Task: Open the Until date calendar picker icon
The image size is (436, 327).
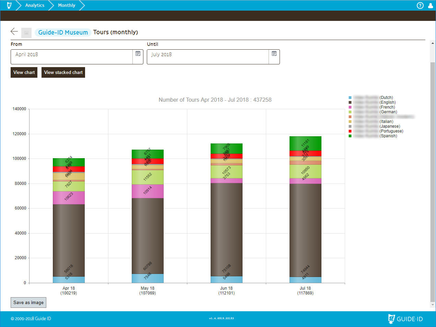Action: pyautogui.click(x=274, y=53)
